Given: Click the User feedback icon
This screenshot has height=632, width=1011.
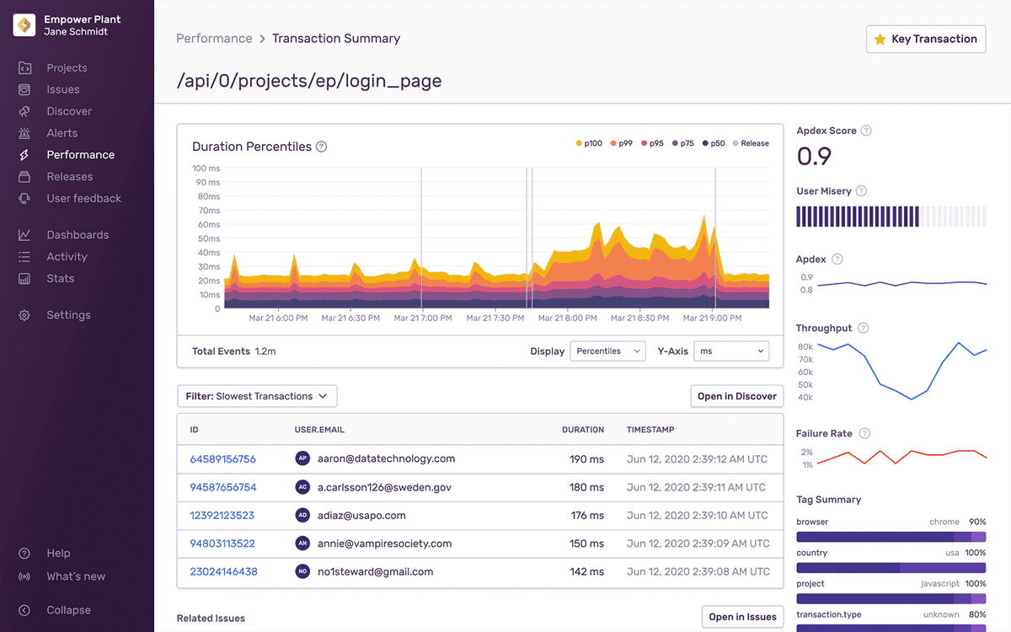Looking at the screenshot, I should [x=24, y=199].
